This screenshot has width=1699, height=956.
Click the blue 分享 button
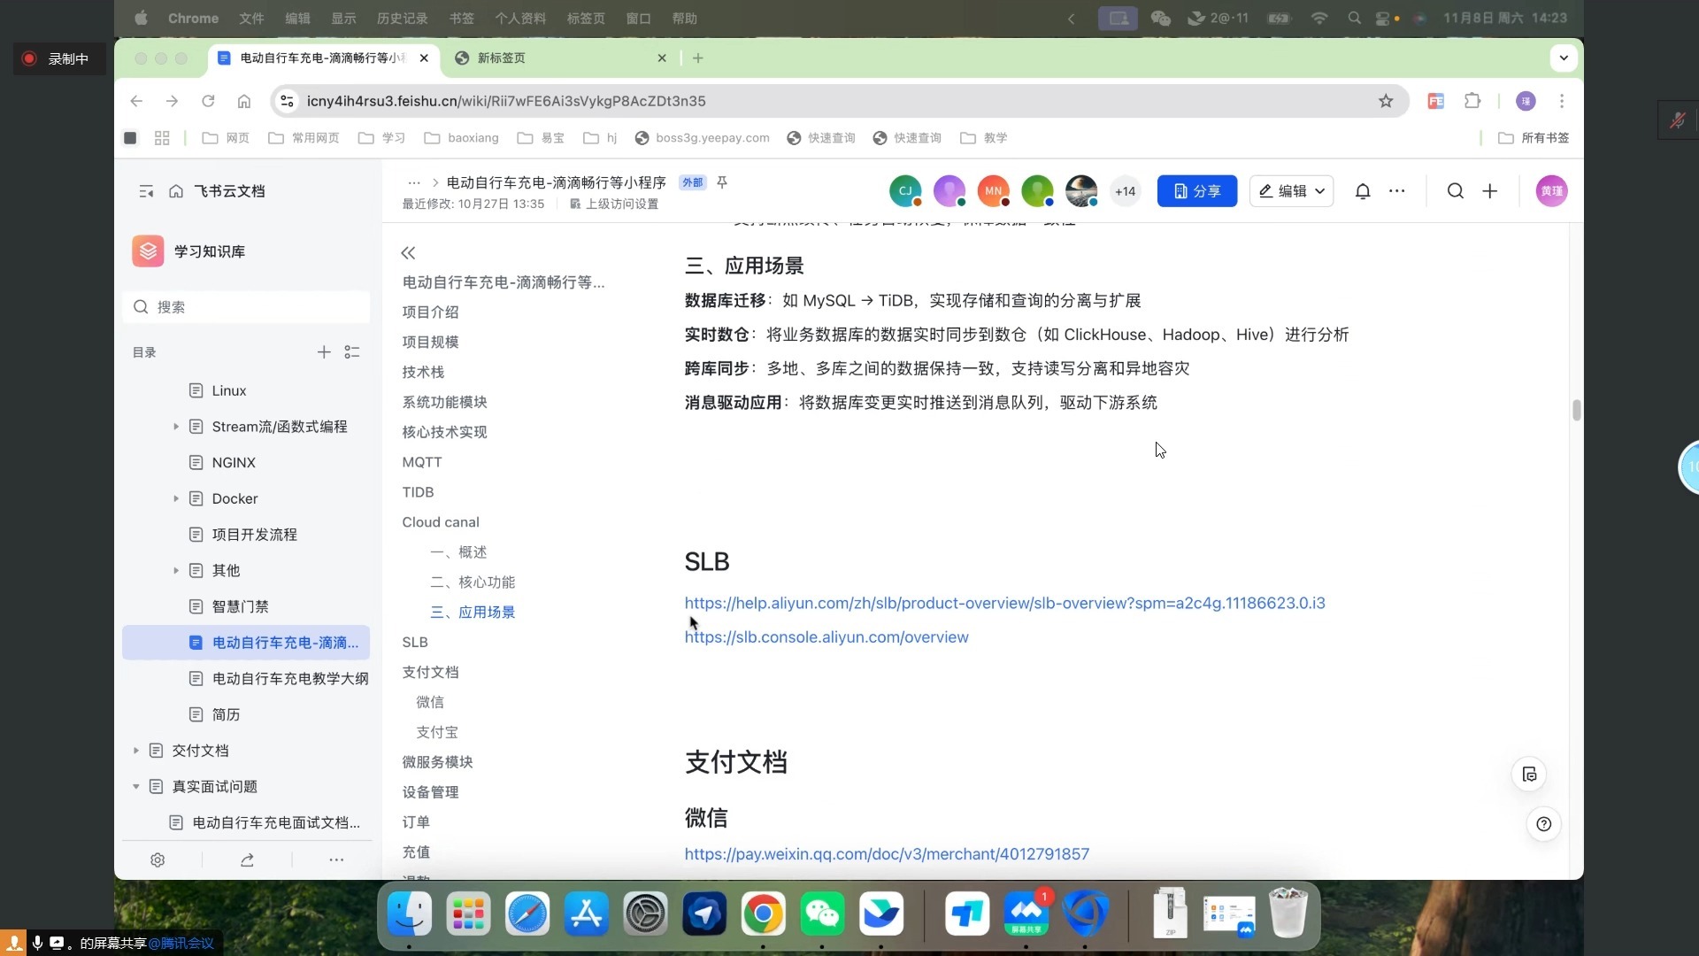(x=1196, y=191)
